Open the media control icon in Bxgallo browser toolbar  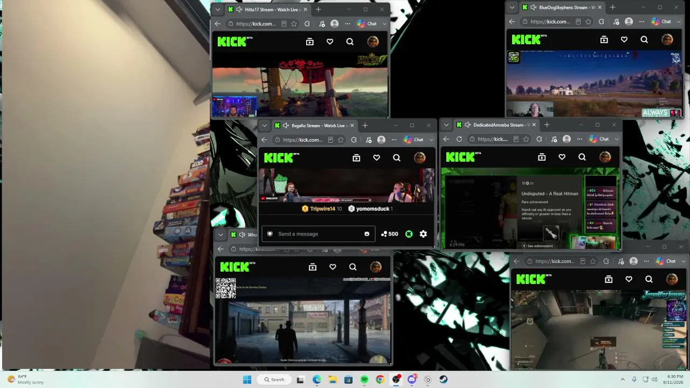pyautogui.click(x=368, y=140)
